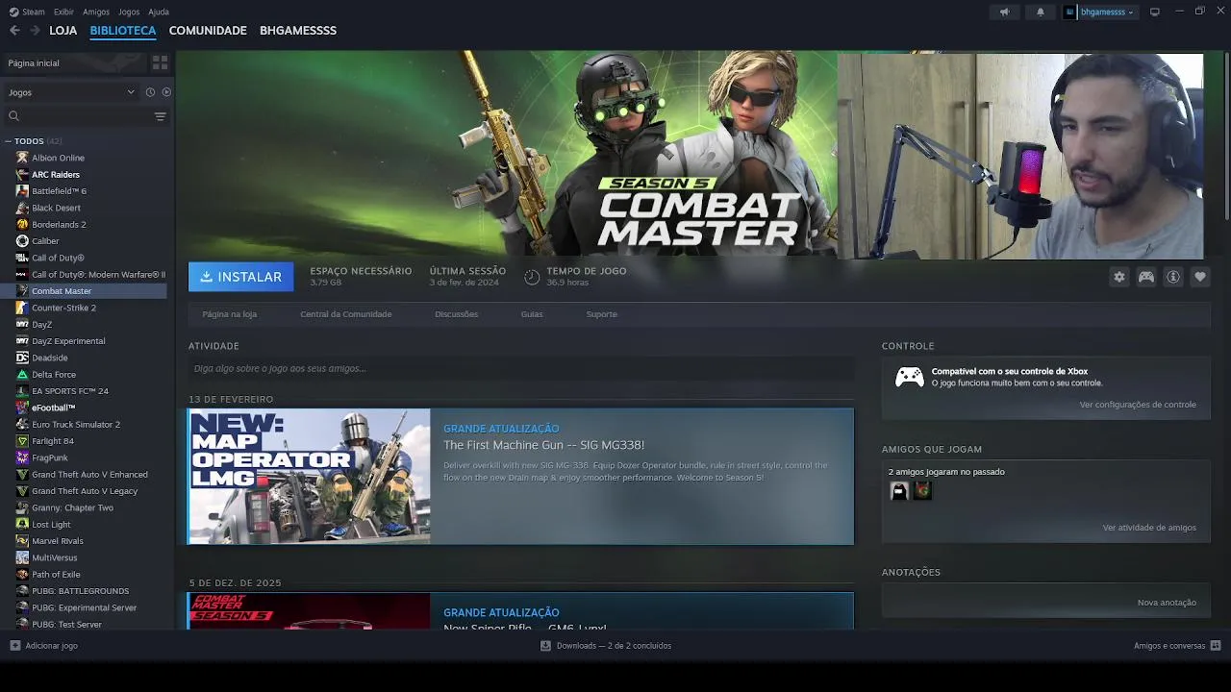Switch to the BIBLIOTECA tab
This screenshot has height=692, width=1231.
(x=123, y=31)
